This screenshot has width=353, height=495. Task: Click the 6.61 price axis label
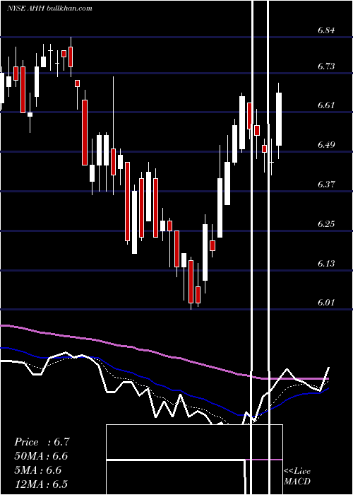(x=326, y=105)
